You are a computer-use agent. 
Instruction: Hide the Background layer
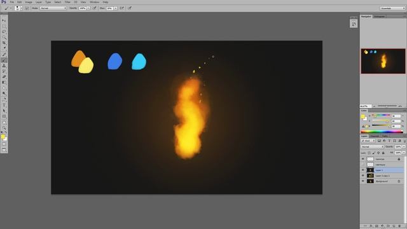point(363,181)
